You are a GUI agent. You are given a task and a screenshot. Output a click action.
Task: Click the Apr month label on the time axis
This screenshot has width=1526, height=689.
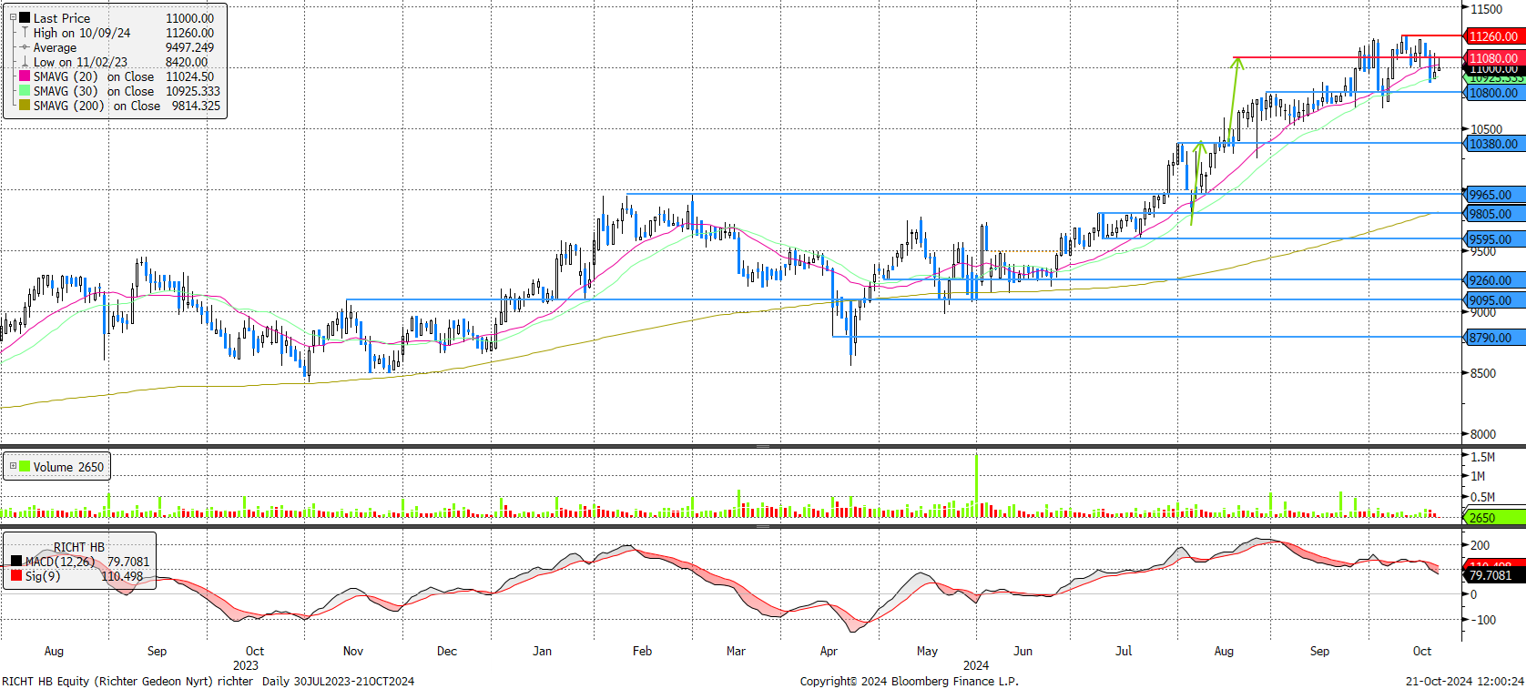click(x=829, y=651)
